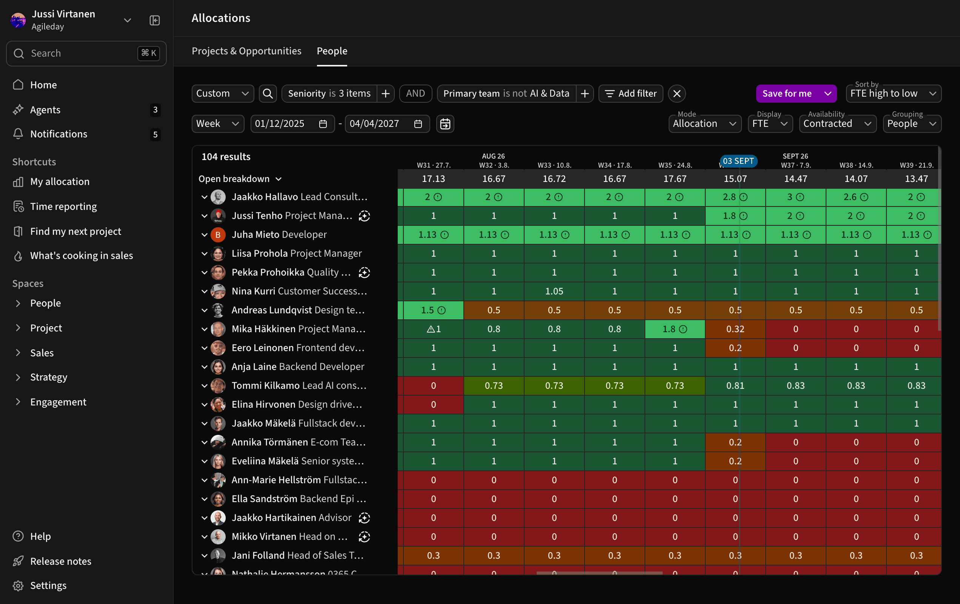Click start date calendar picker icon
Screen dimensions: 960x604
click(323, 124)
